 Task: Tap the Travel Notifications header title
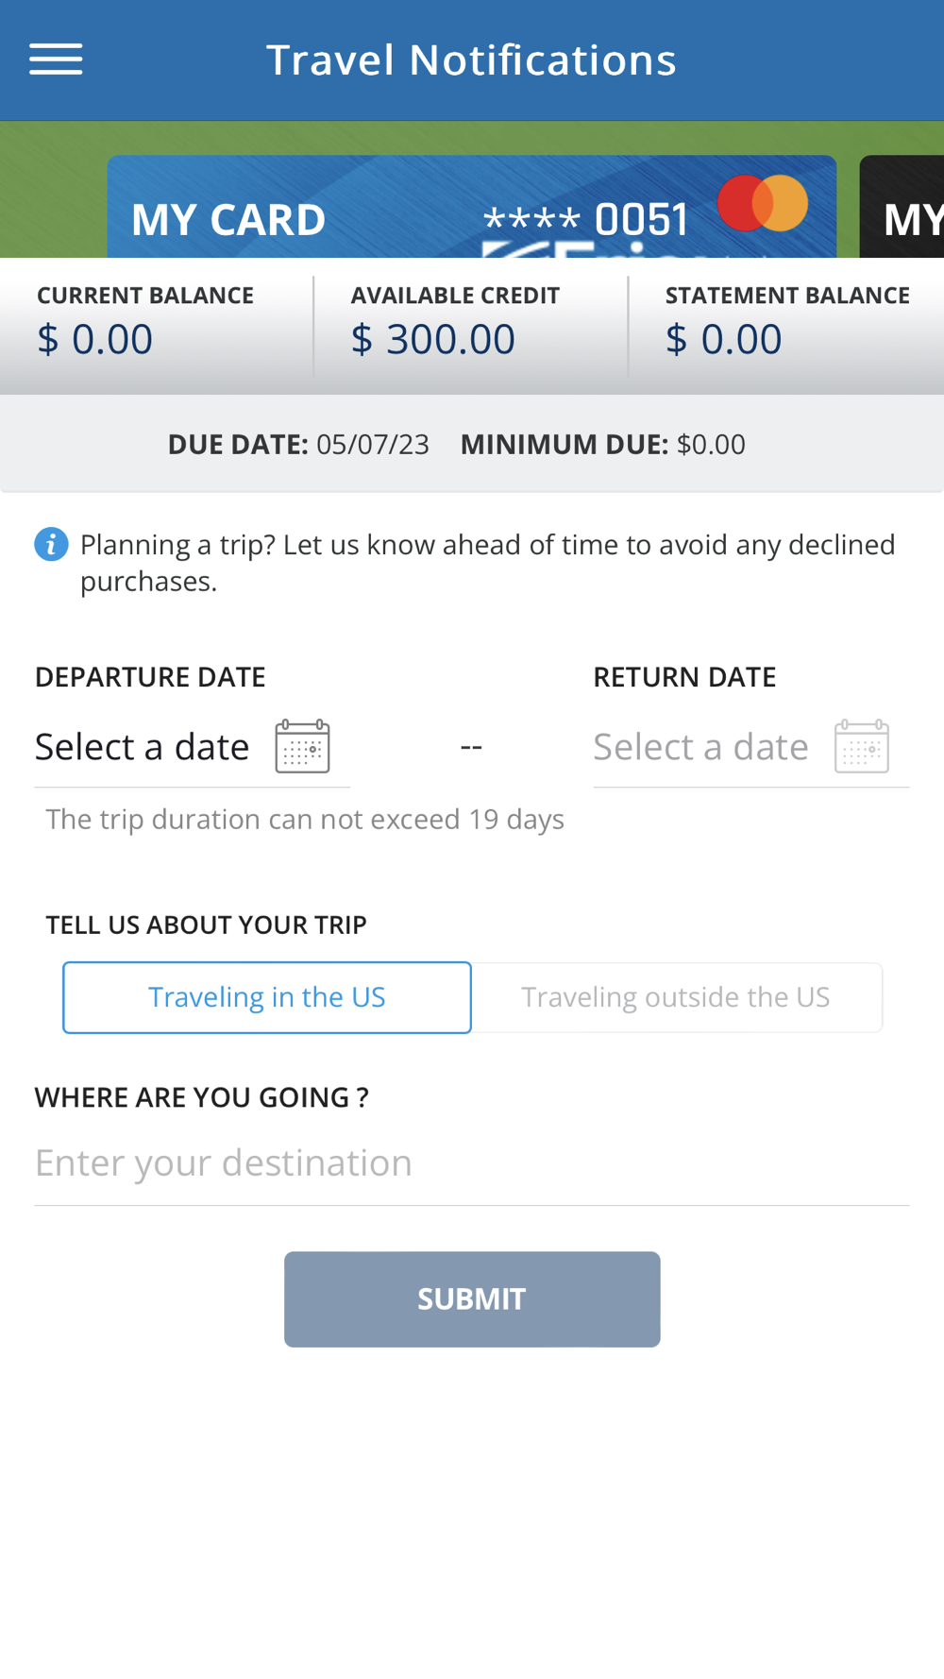[471, 60]
